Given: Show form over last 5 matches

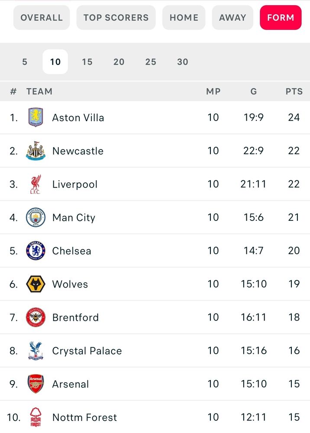Looking at the screenshot, I should coord(25,61).
